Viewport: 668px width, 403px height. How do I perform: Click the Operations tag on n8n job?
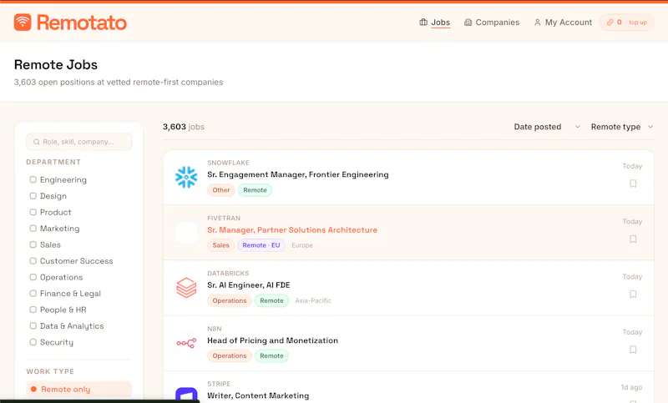[x=229, y=355]
